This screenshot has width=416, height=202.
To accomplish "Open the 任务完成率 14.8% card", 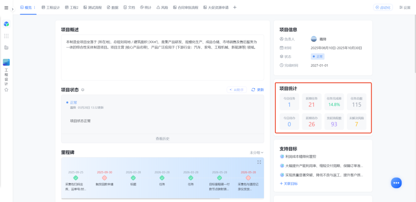I will 334,102.
